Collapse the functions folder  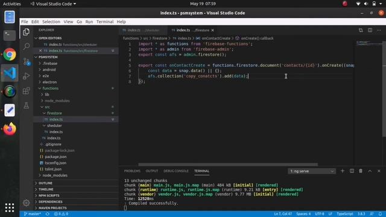[x=51, y=88]
